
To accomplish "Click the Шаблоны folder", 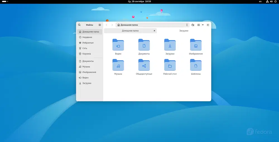I will coord(196,65).
